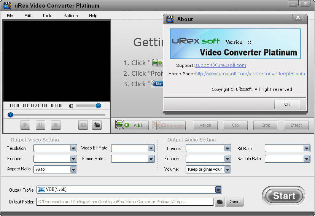Take a snapshot with the camera icon

83,125
